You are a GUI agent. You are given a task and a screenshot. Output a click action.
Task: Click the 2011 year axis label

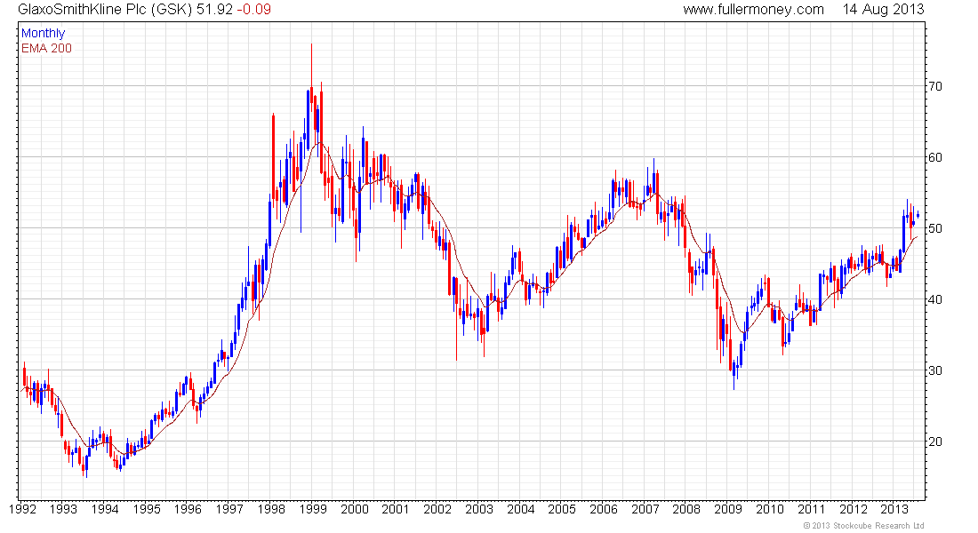coord(812,509)
